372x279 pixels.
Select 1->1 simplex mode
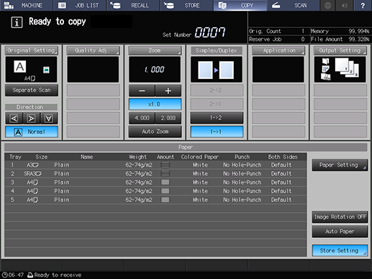217,132
